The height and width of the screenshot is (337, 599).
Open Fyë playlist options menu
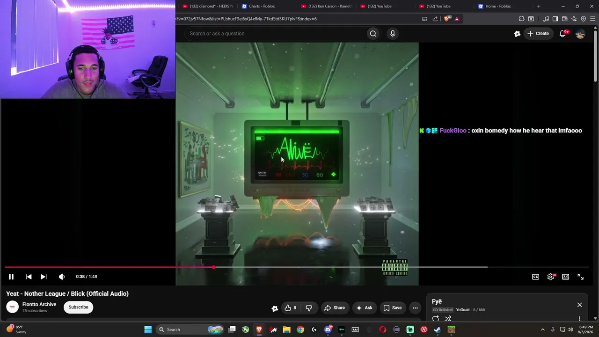tap(579, 319)
